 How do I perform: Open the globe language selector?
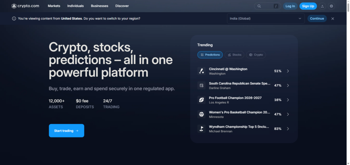[331, 6]
